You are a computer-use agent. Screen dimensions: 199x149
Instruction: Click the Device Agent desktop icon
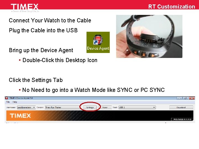click(98, 42)
